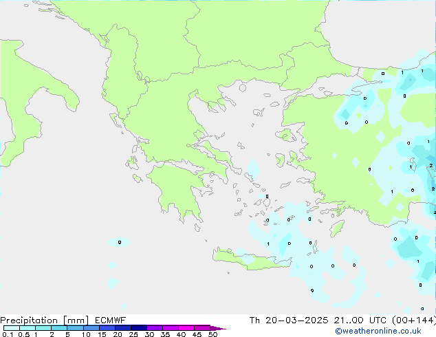The height and width of the screenshot is (337, 436).
Task: Click the legend value label '0.1'
Action: [8, 334]
